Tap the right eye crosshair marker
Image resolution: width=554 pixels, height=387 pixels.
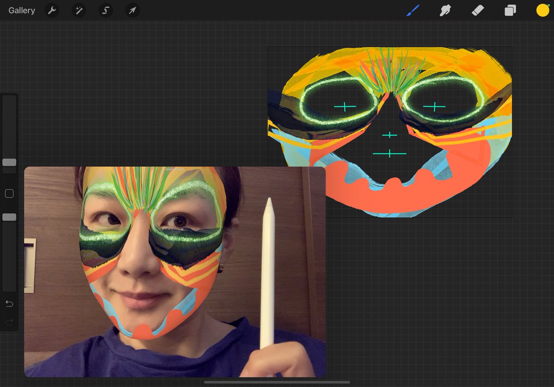coord(434,107)
